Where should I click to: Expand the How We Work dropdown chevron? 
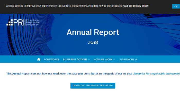pyautogui.click(x=114, y=60)
